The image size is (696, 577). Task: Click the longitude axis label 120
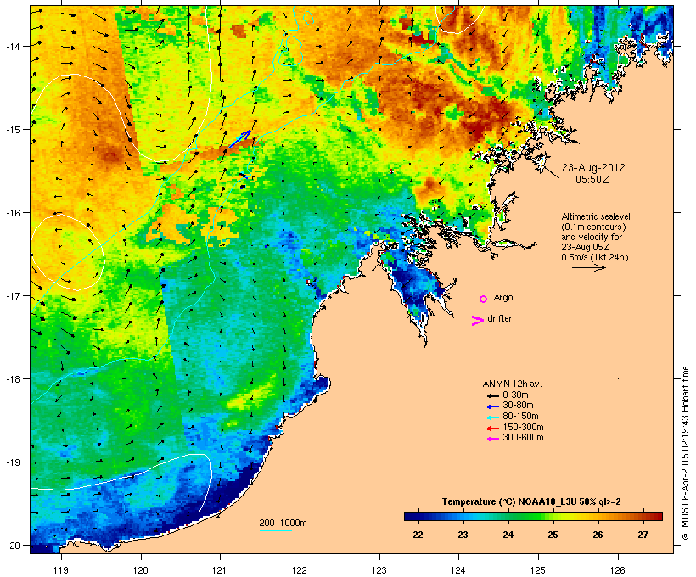coord(141,570)
